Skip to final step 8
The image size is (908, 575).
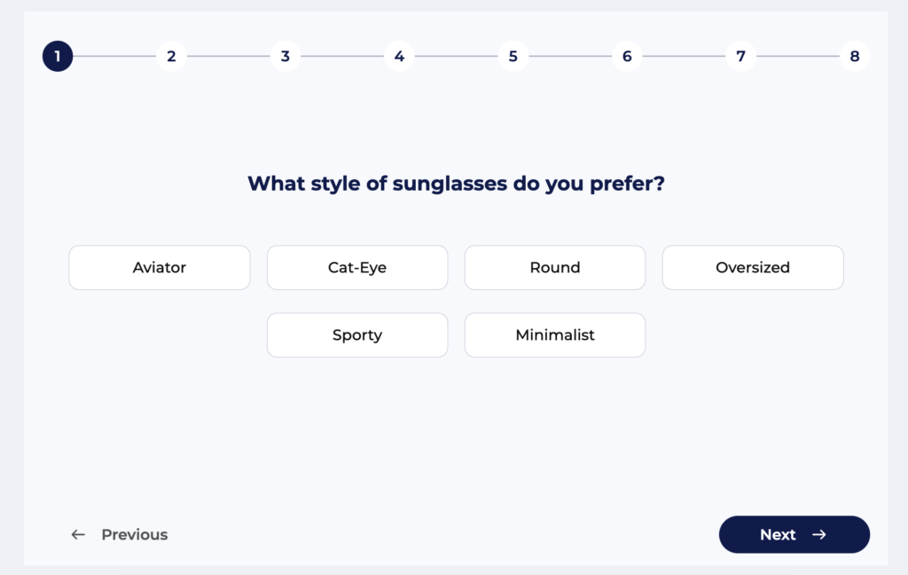[x=855, y=56]
